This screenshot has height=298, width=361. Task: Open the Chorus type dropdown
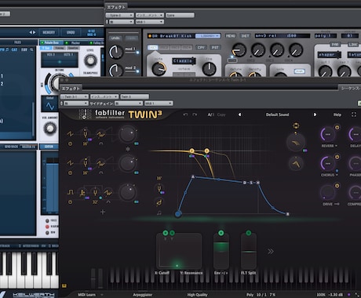(x=337, y=175)
